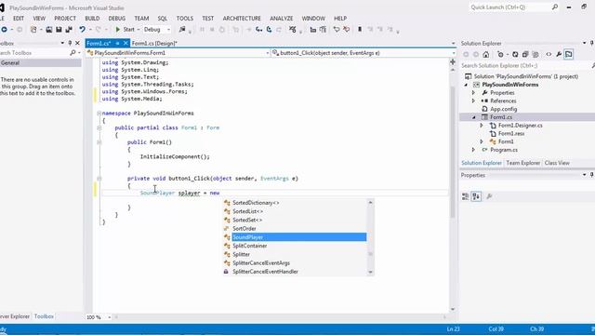Switch to the Class View tab

557,163
